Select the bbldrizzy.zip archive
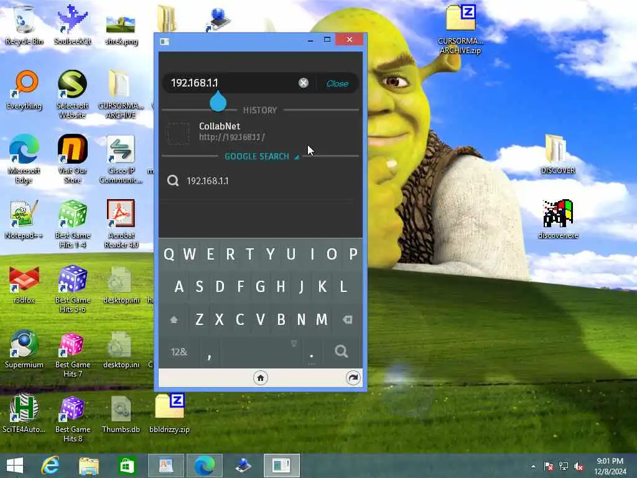 point(169,414)
